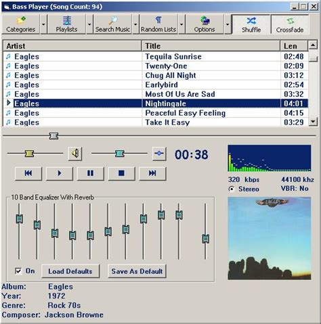
Task: Pause the current song
Action: [91, 173]
